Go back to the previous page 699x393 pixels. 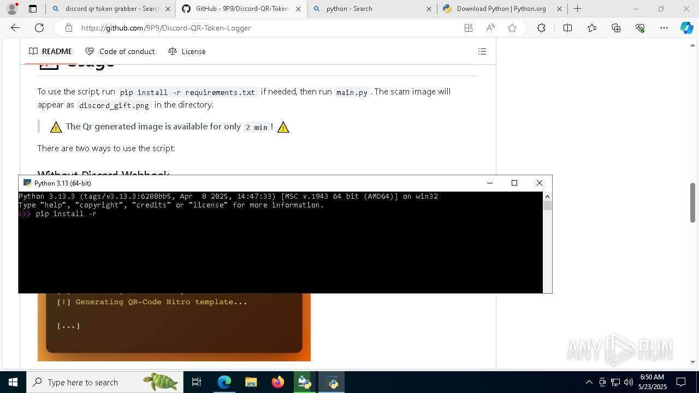[x=15, y=28]
